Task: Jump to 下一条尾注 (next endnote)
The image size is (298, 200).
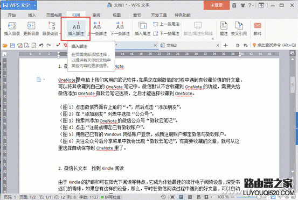Action: 166,33
